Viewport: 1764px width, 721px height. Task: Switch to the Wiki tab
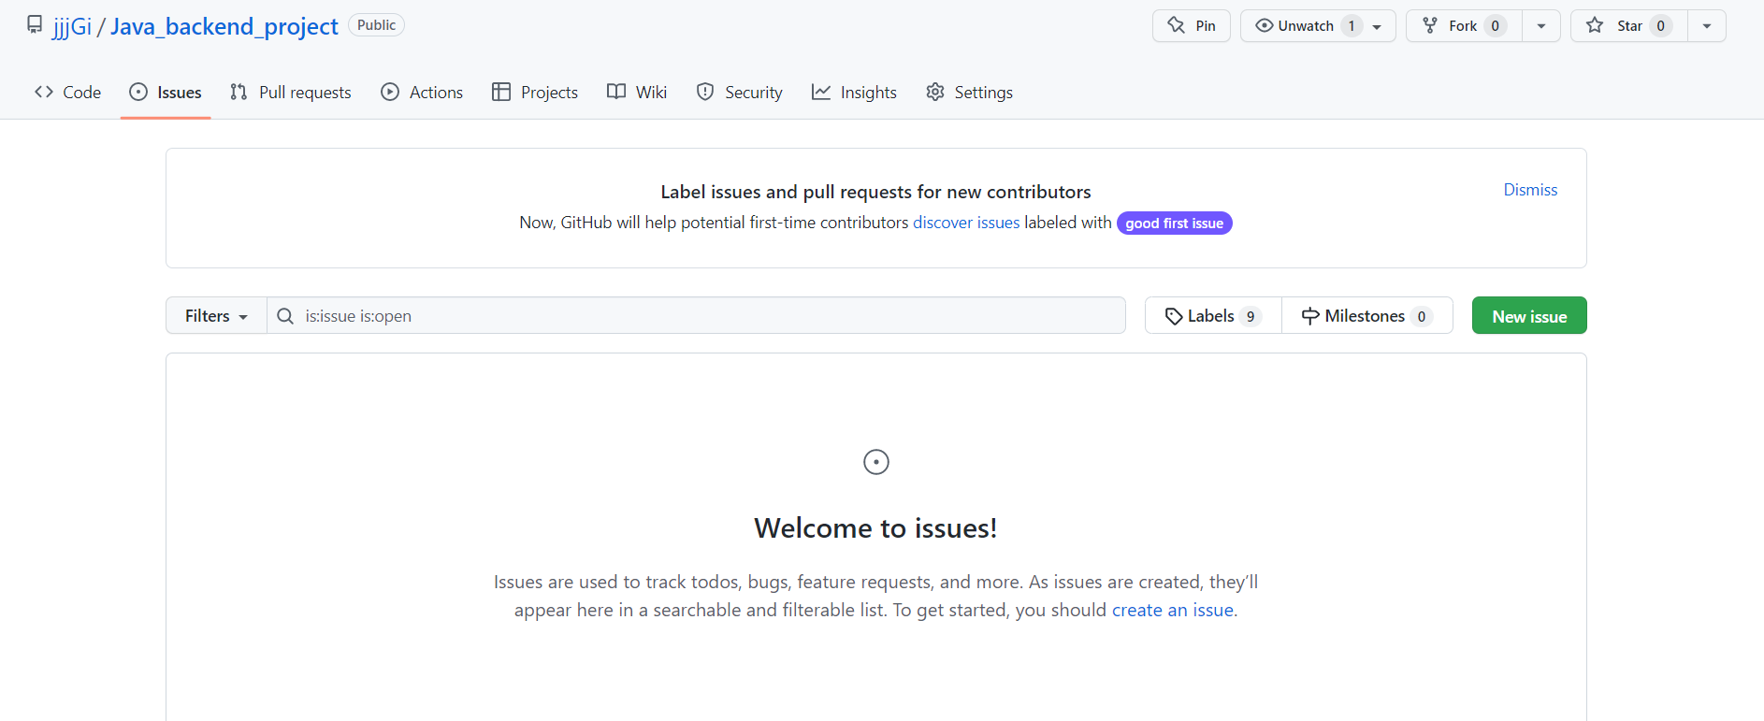coord(637,92)
